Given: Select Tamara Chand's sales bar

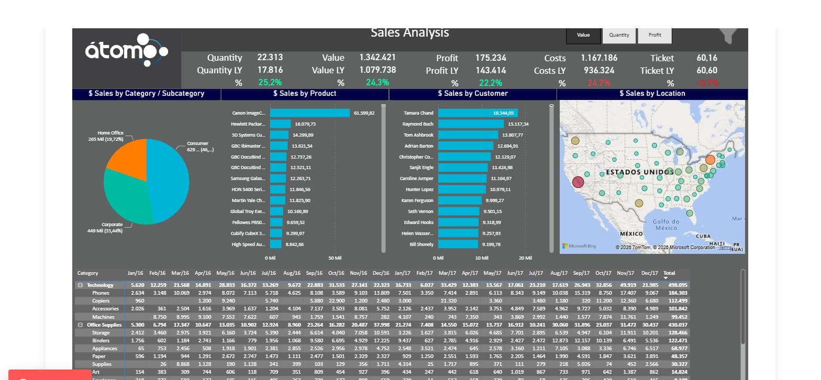Looking at the screenshot, I should pos(478,113).
